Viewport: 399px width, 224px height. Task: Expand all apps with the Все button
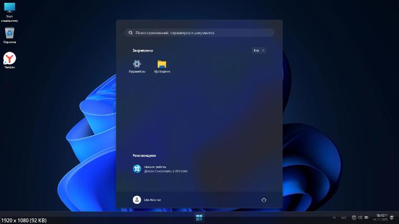coord(258,50)
